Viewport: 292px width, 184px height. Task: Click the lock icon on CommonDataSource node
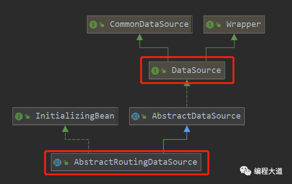coord(102,25)
